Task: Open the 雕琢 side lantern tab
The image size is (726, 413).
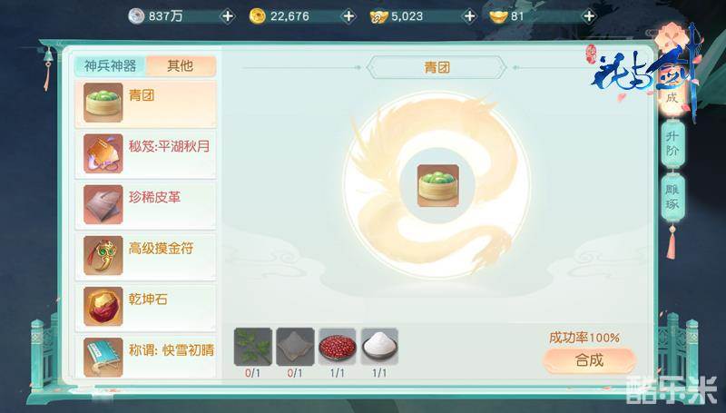Action: click(x=672, y=198)
